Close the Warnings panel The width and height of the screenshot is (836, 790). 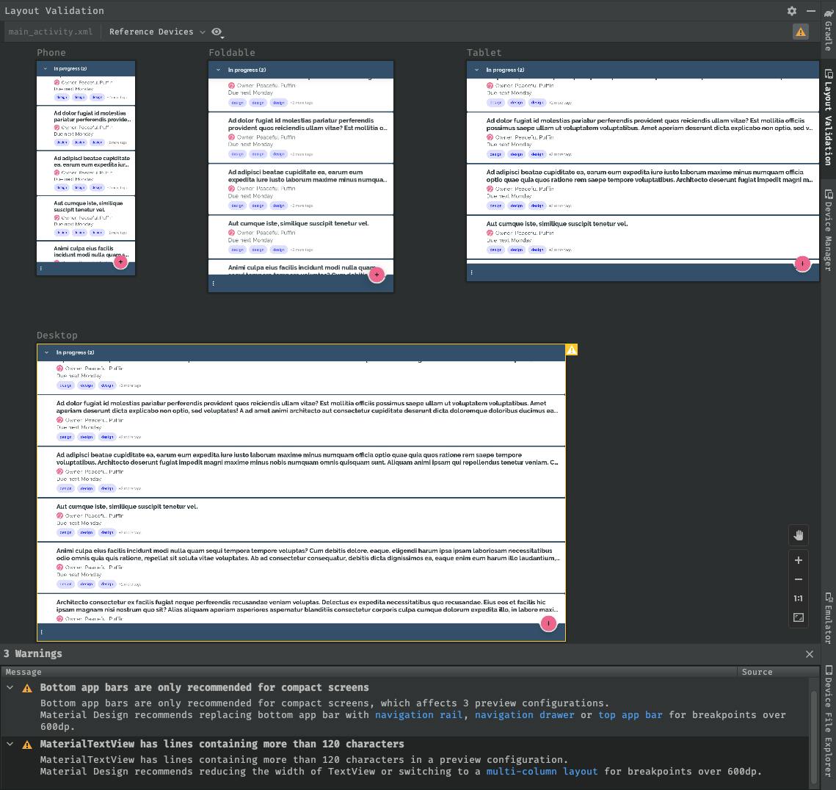809,654
